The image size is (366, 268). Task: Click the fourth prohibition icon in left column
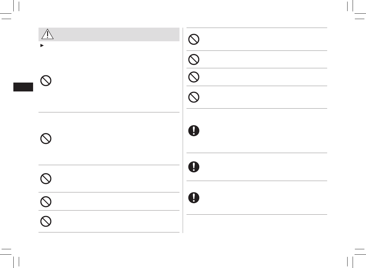46,201
